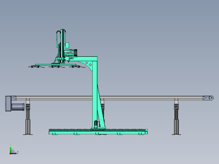Select the left conveyor support leg
Viewport: 219px width, 164px height.
[x=28, y=116]
